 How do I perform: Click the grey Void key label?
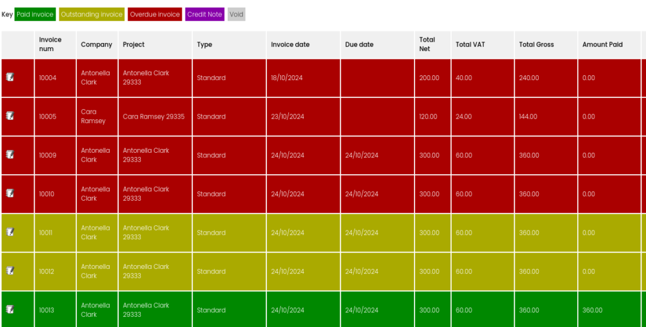tap(237, 15)
